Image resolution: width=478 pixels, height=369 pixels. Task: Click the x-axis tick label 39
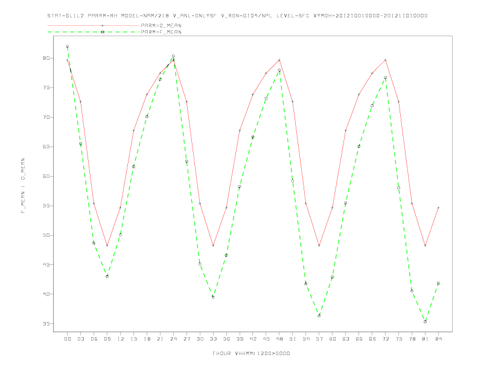240,339
